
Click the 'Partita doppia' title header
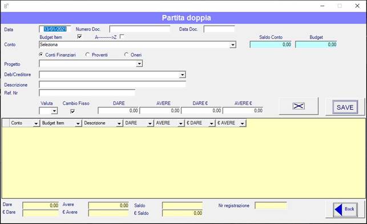tap(186, 18)
